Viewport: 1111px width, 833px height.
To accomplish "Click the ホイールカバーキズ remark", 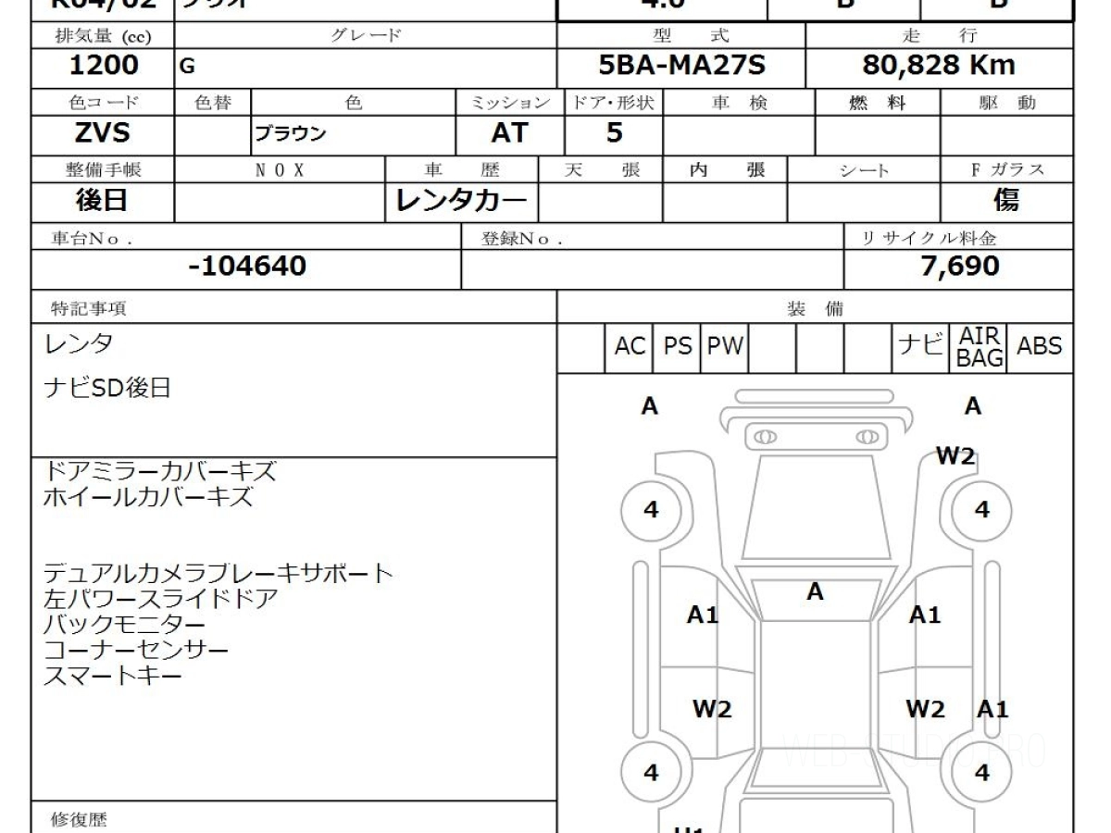I will pos(148,497).
